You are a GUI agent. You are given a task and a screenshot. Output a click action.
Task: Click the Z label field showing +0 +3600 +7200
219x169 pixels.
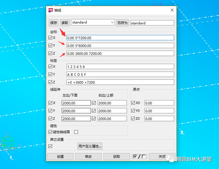[x=120, y=82]
